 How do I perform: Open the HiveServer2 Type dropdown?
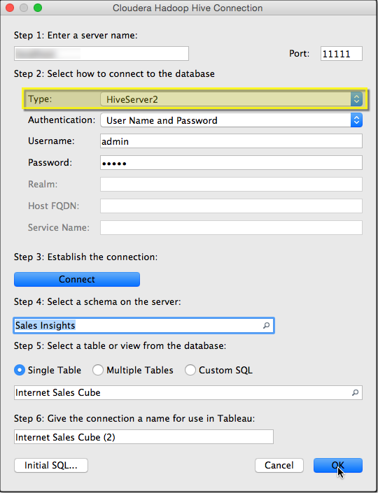coord(231,99)
